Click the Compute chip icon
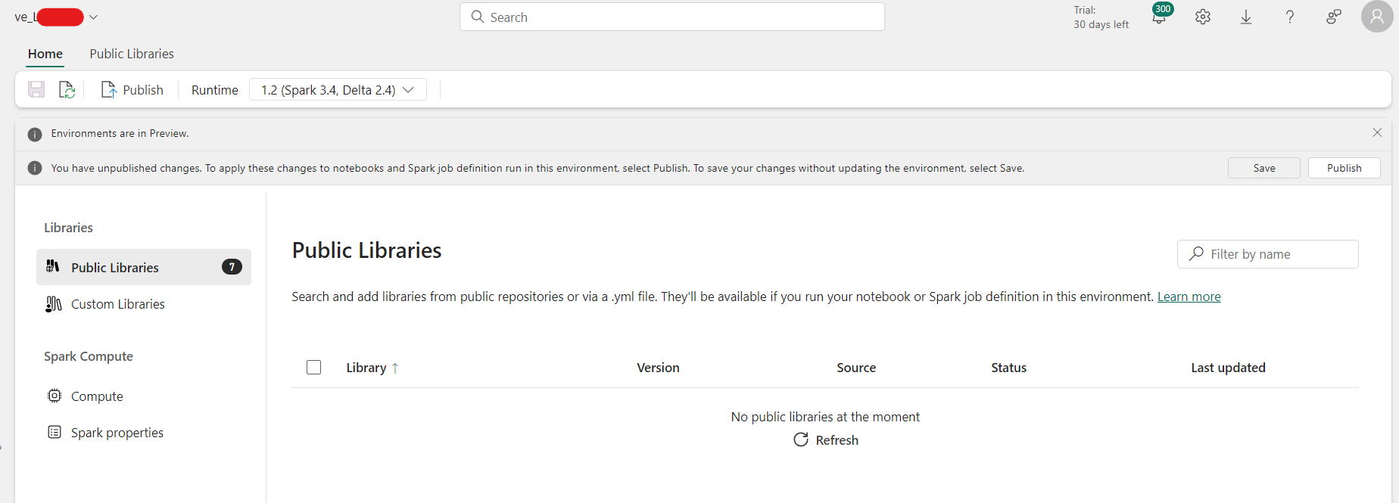1399x503 pixels. click(x=55, y=396)
